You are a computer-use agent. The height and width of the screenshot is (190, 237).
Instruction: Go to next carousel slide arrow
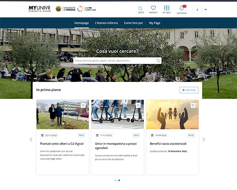204,140
